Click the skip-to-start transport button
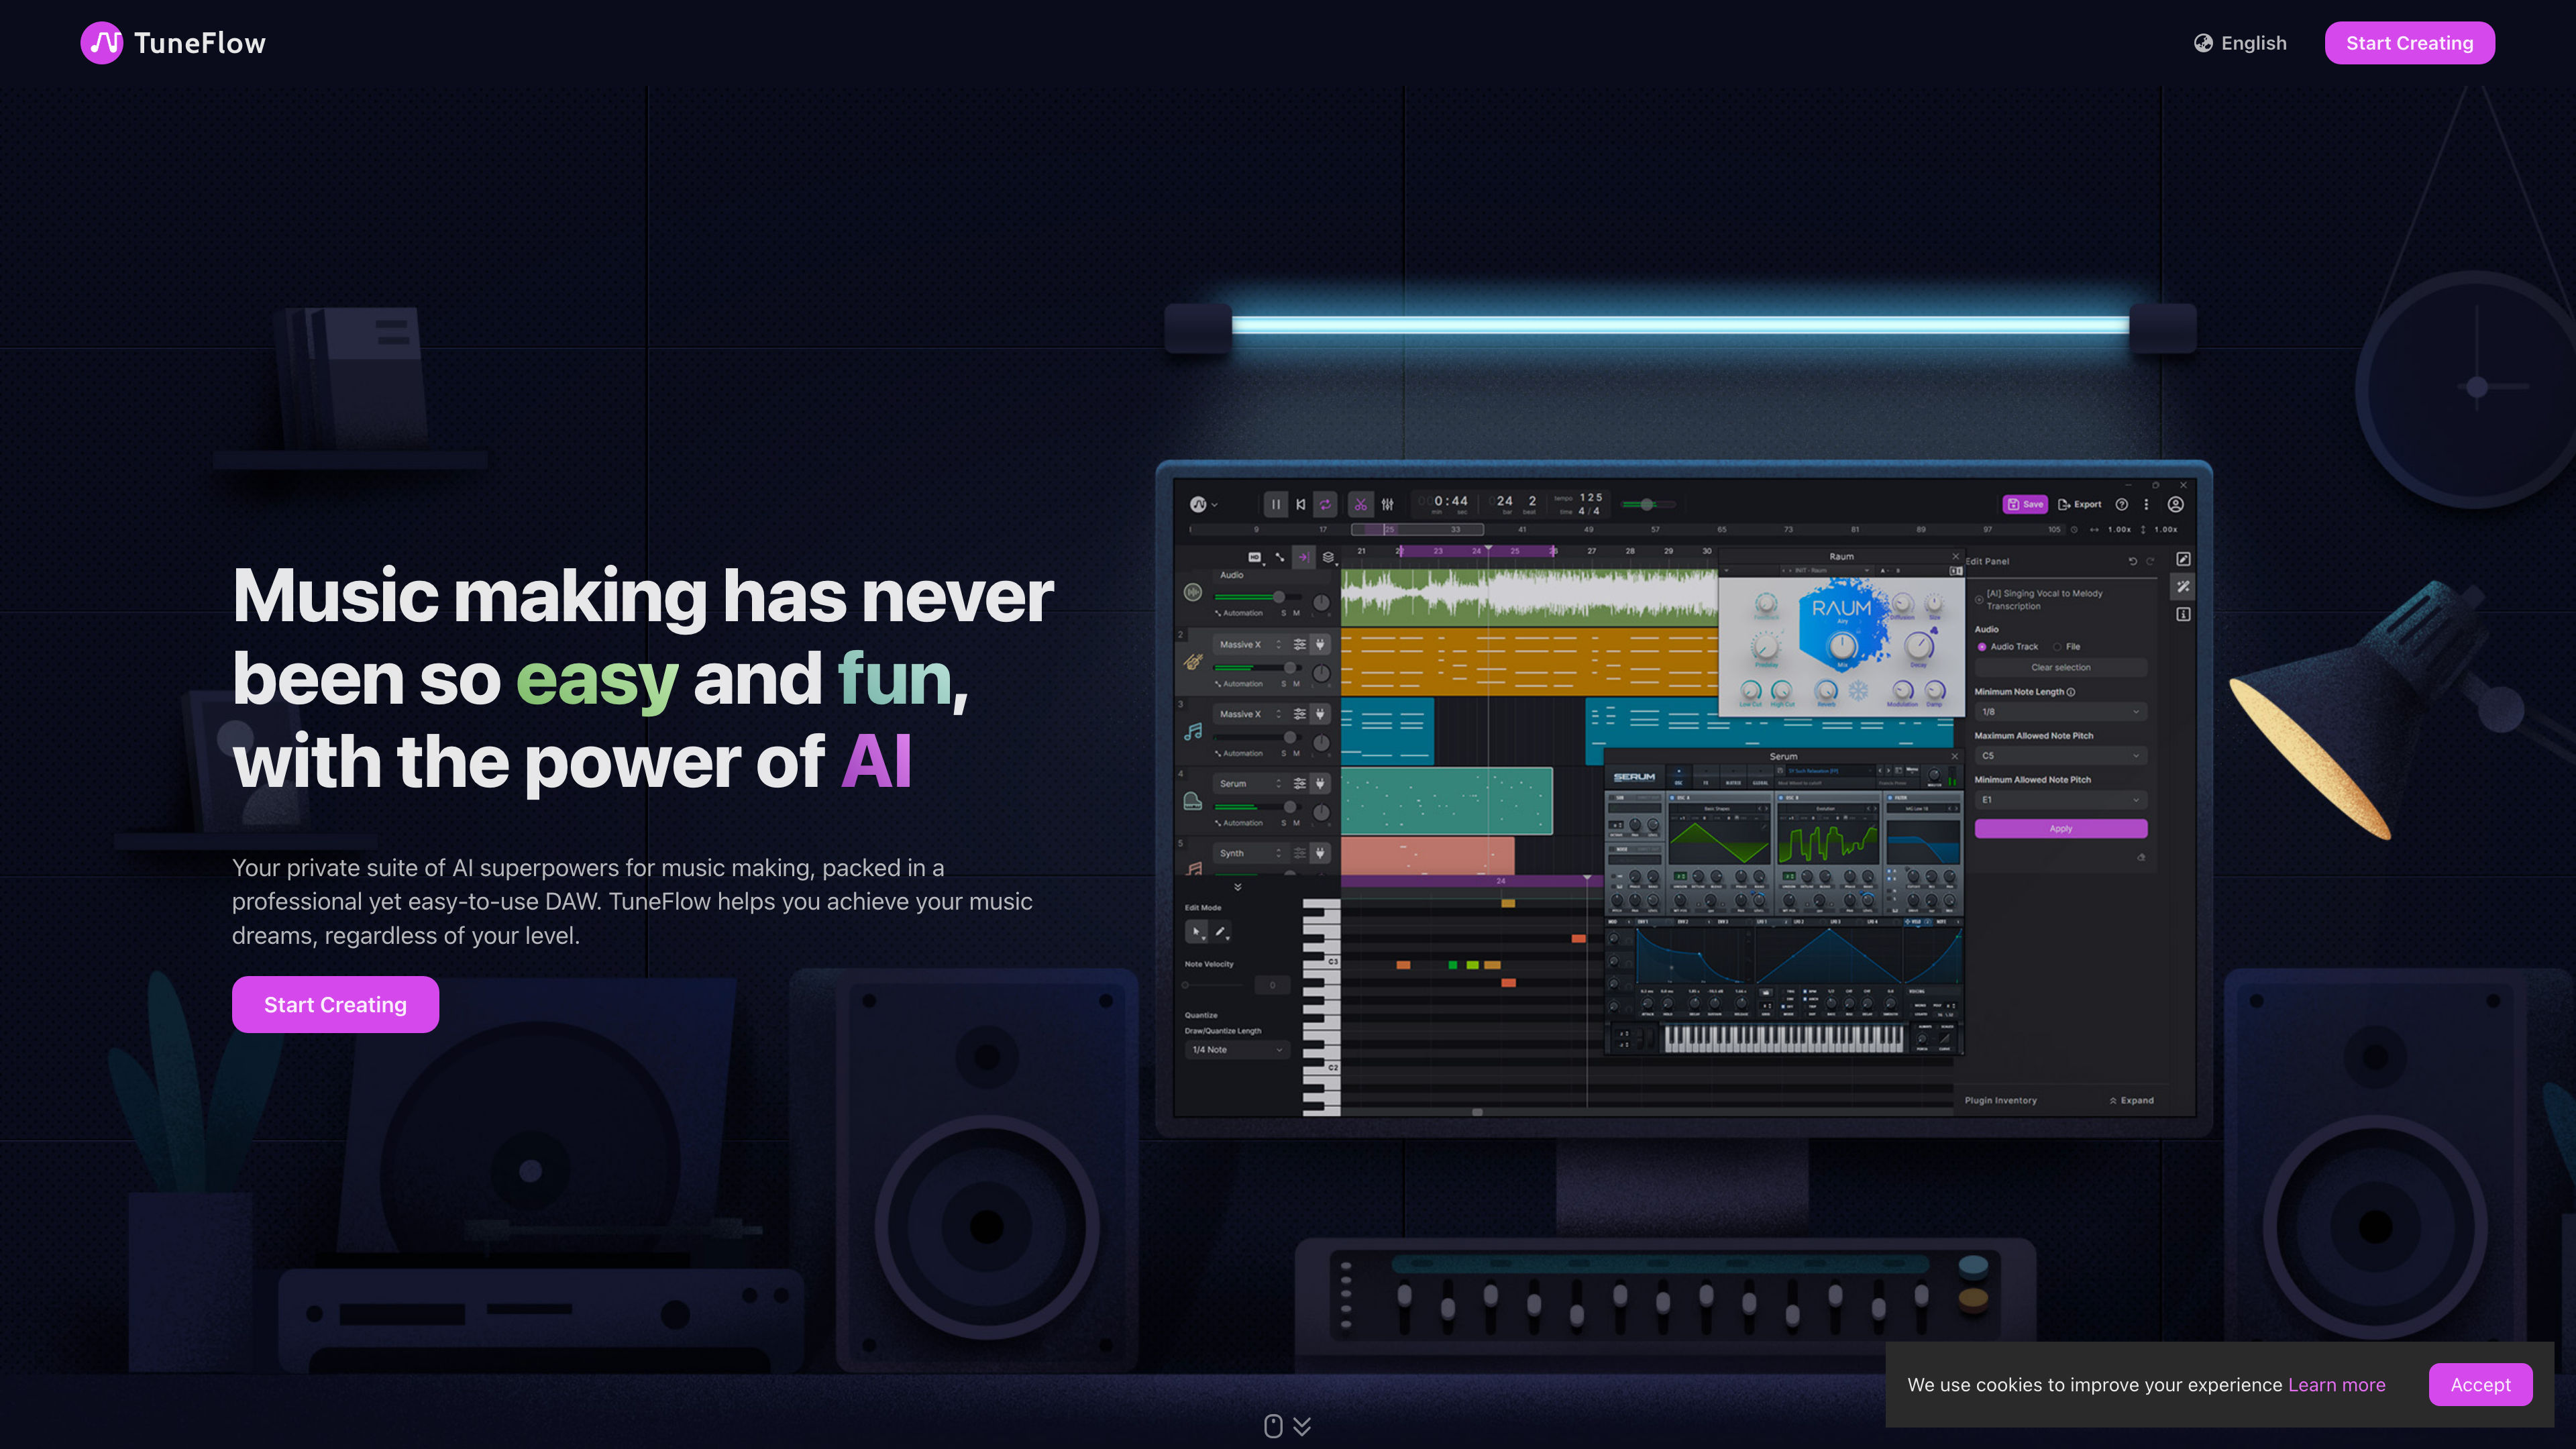Viewport: 2576px width, 1449px height. click(x=1300, y=504)
